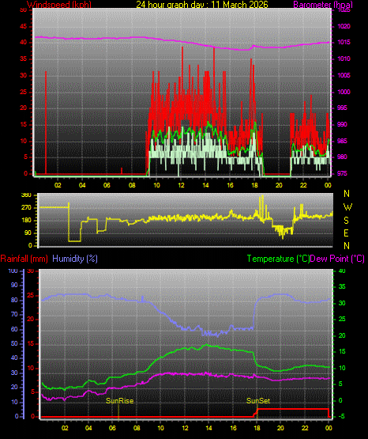The height and width of the screenshot is (439, 368).
Task: Click hour 18 on the windspeed graph axis
Action: [254, 185]
